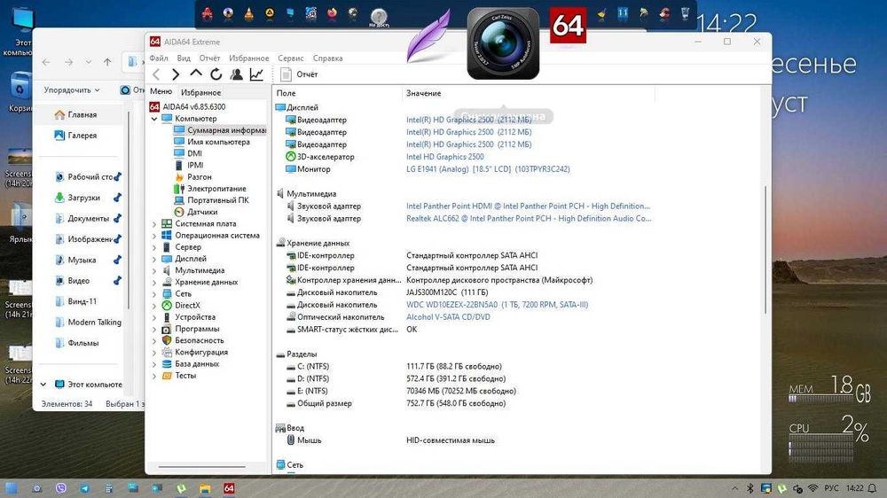Open the Сервис menu
887x498 pixels.
click(x=291, y=58)
